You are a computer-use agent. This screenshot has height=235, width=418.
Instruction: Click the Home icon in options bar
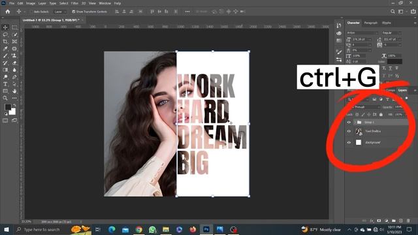point(8,12)
